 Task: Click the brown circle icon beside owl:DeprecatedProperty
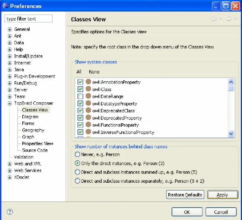(88, 117)
